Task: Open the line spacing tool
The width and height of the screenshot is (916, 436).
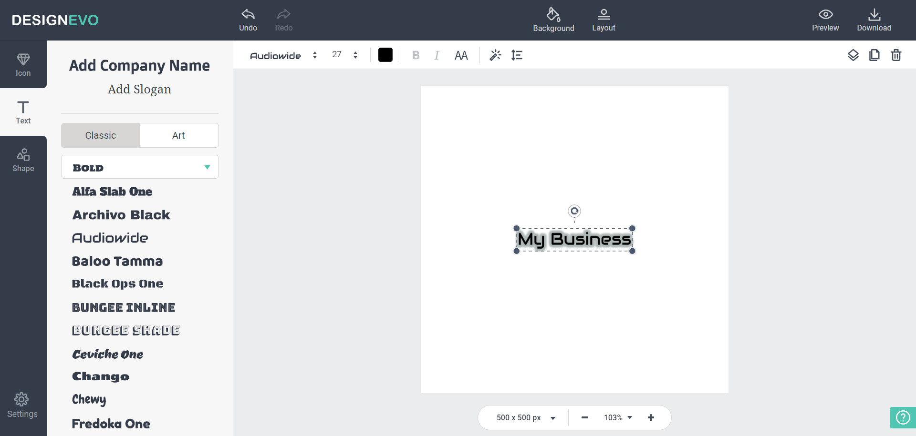Action: [517, 55]
